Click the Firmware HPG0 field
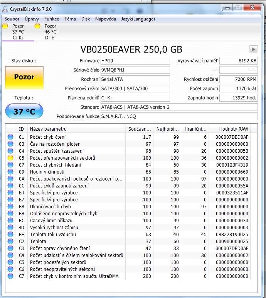This screenshot has width=266, height=298. point(135,61)
